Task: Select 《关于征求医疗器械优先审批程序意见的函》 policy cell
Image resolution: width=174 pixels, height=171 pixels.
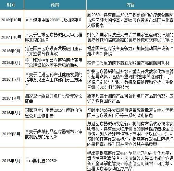Action: click(55, 37)
